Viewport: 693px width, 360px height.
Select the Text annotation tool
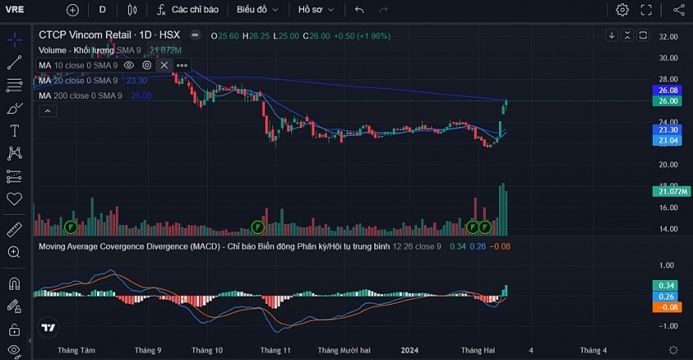click(x=14, y=131)
